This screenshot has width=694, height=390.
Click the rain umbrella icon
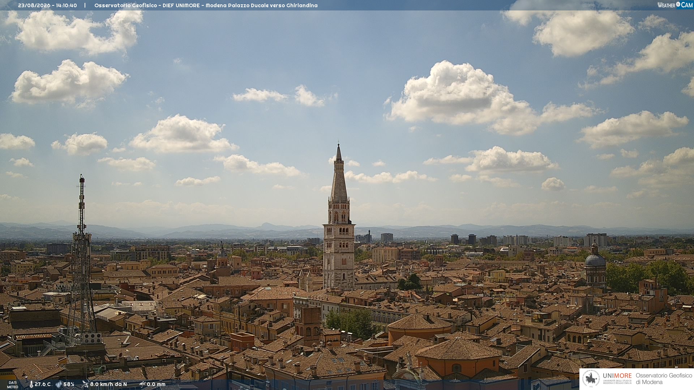tap(142, 384)
